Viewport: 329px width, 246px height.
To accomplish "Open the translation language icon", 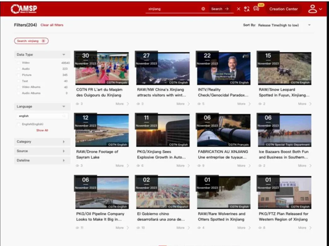I will [247, 9].
